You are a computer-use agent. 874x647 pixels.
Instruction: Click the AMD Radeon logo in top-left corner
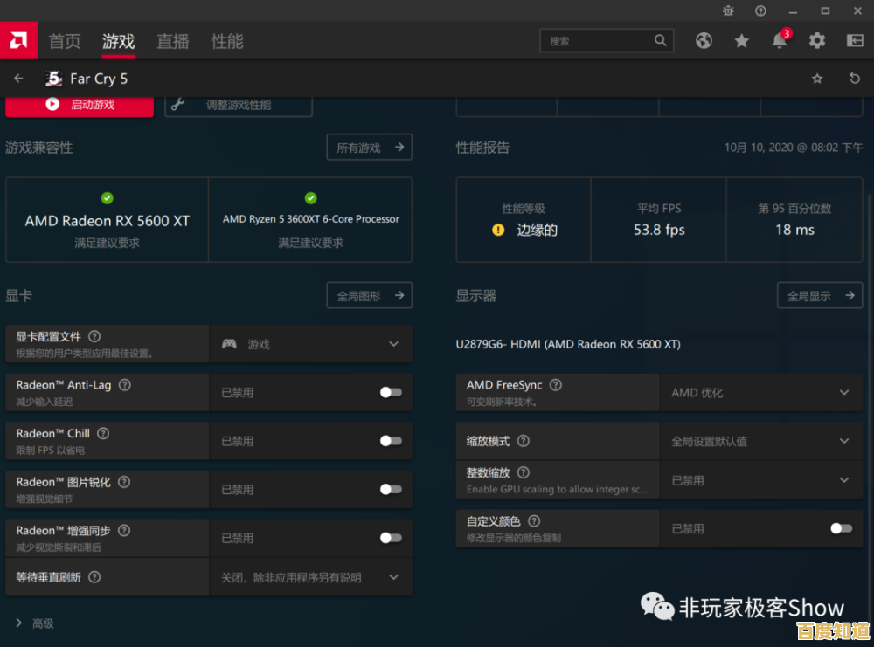point(18,40)
